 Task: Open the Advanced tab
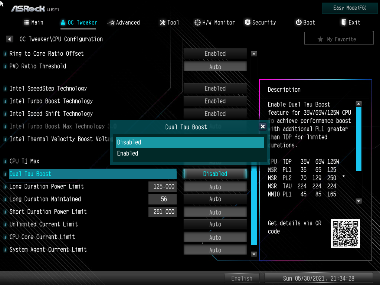coord(124,23)
